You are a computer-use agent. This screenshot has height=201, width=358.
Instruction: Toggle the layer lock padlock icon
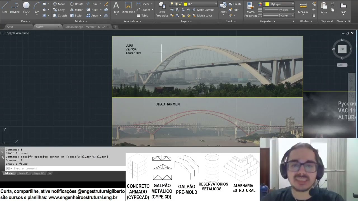click(x=181, y=4)
